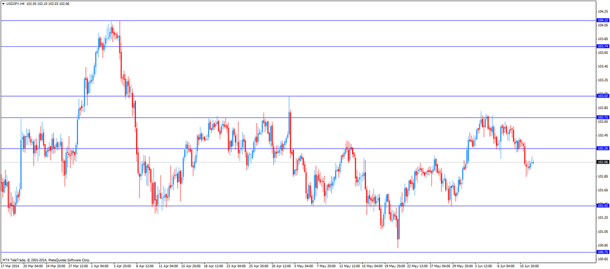Click 103.45 on the price axis
Viewport: 610px width, 269px height.
pyautogui.click(x=603, y=66)
